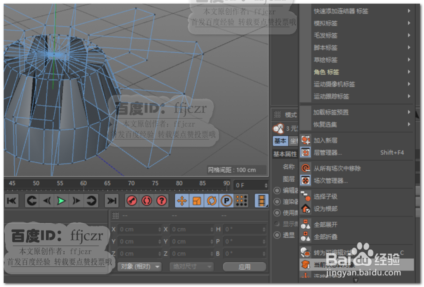Click the 选择子级 hierarchy icon
This screenshot has height=287, width=424.
(306, 196)
